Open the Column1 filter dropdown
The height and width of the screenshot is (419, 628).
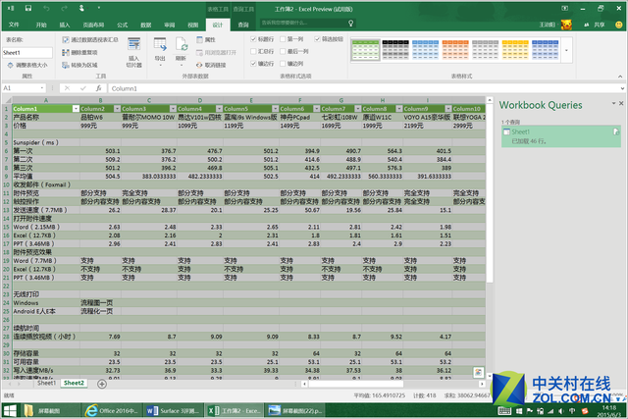tap(76, 109)
